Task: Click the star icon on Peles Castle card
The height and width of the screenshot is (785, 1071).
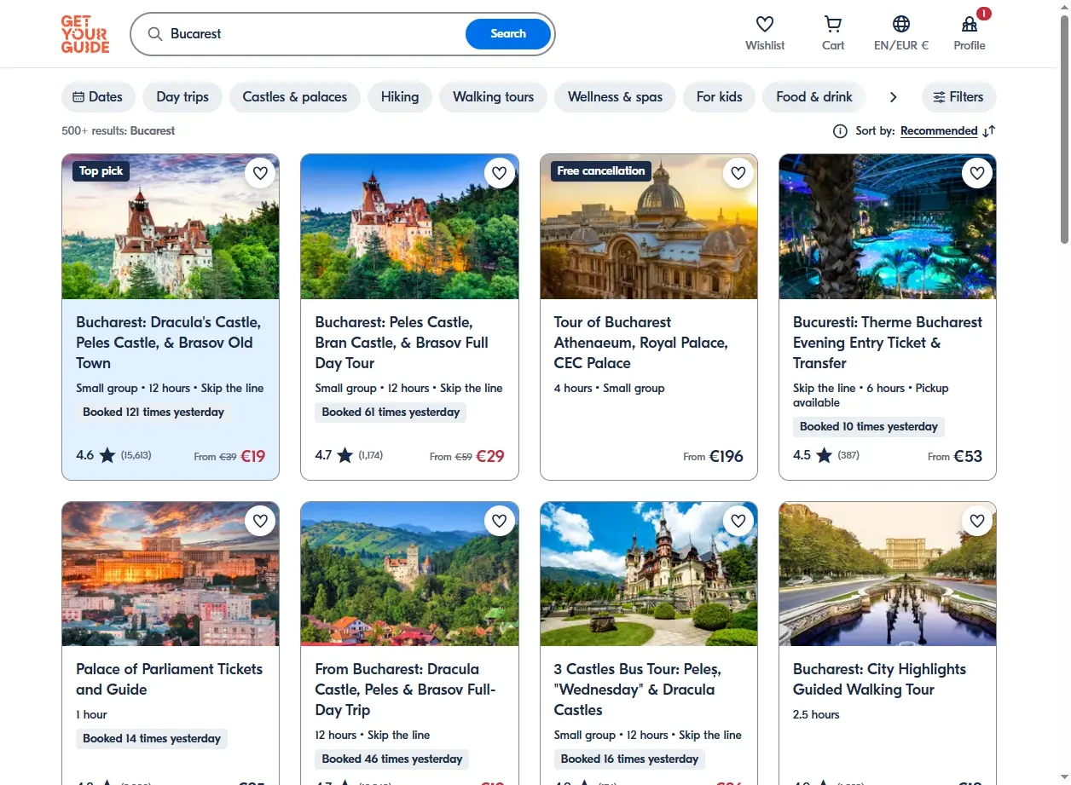Action: (344, 455)
